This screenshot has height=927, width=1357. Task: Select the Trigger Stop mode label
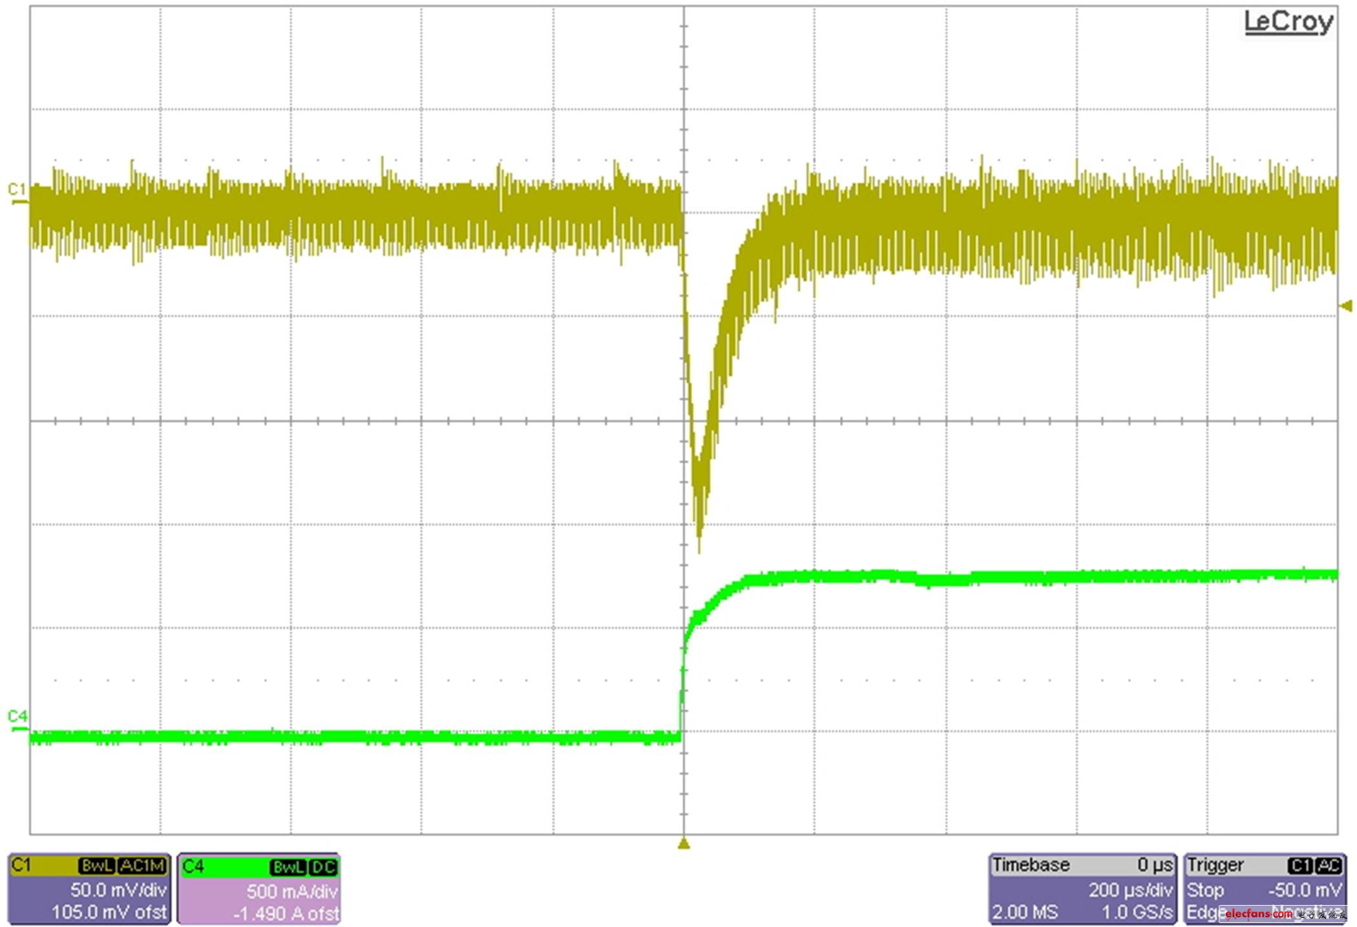pyautogui.click(x=1205, y=890)
